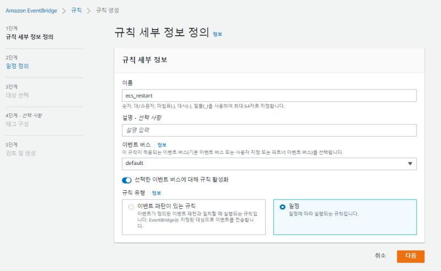Open the 규칙 breadcrumb link
Viewport: 441px width, 271px height.
(76, 10)
